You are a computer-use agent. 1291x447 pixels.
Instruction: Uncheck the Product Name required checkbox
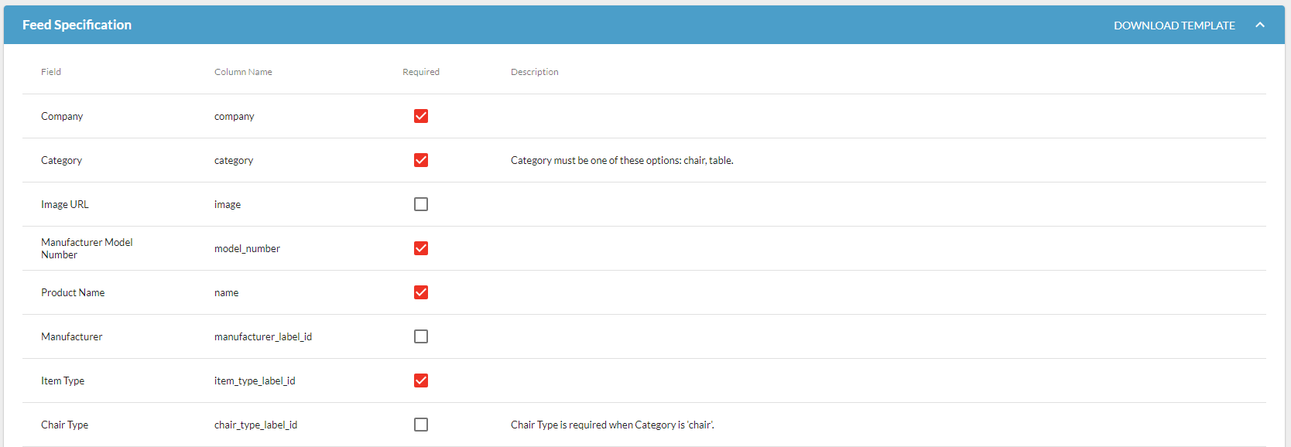click(421, 292)
